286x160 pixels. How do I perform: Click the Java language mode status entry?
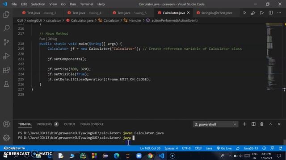[x=209, y=148]
